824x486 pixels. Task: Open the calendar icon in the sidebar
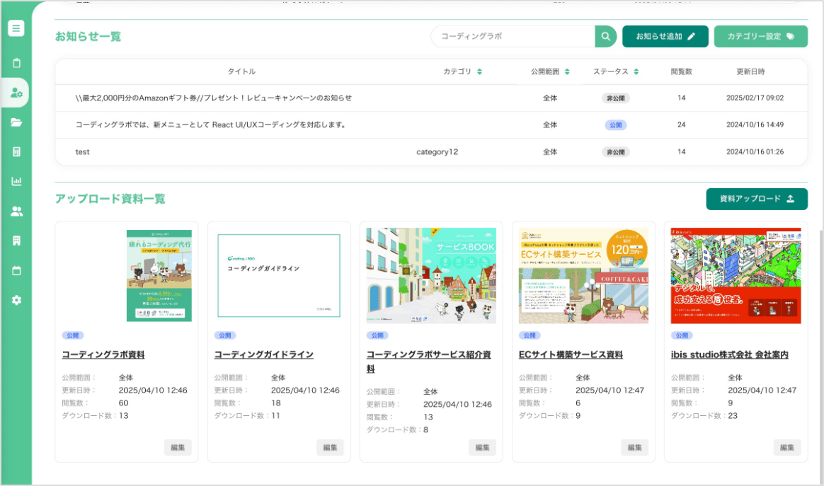pos(16,270)
